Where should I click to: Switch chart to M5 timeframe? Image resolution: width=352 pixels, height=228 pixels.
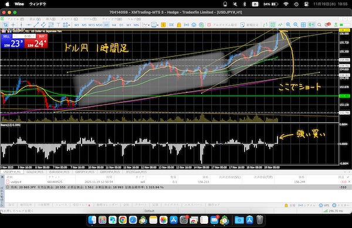(84, 25)
